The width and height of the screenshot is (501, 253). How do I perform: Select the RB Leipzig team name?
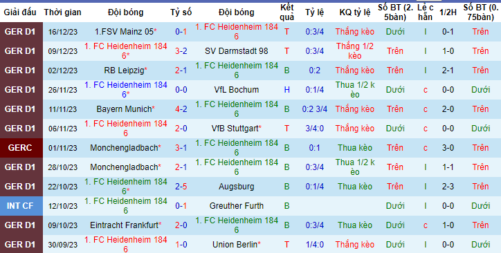pyautogui.click(x=124, y=71)
